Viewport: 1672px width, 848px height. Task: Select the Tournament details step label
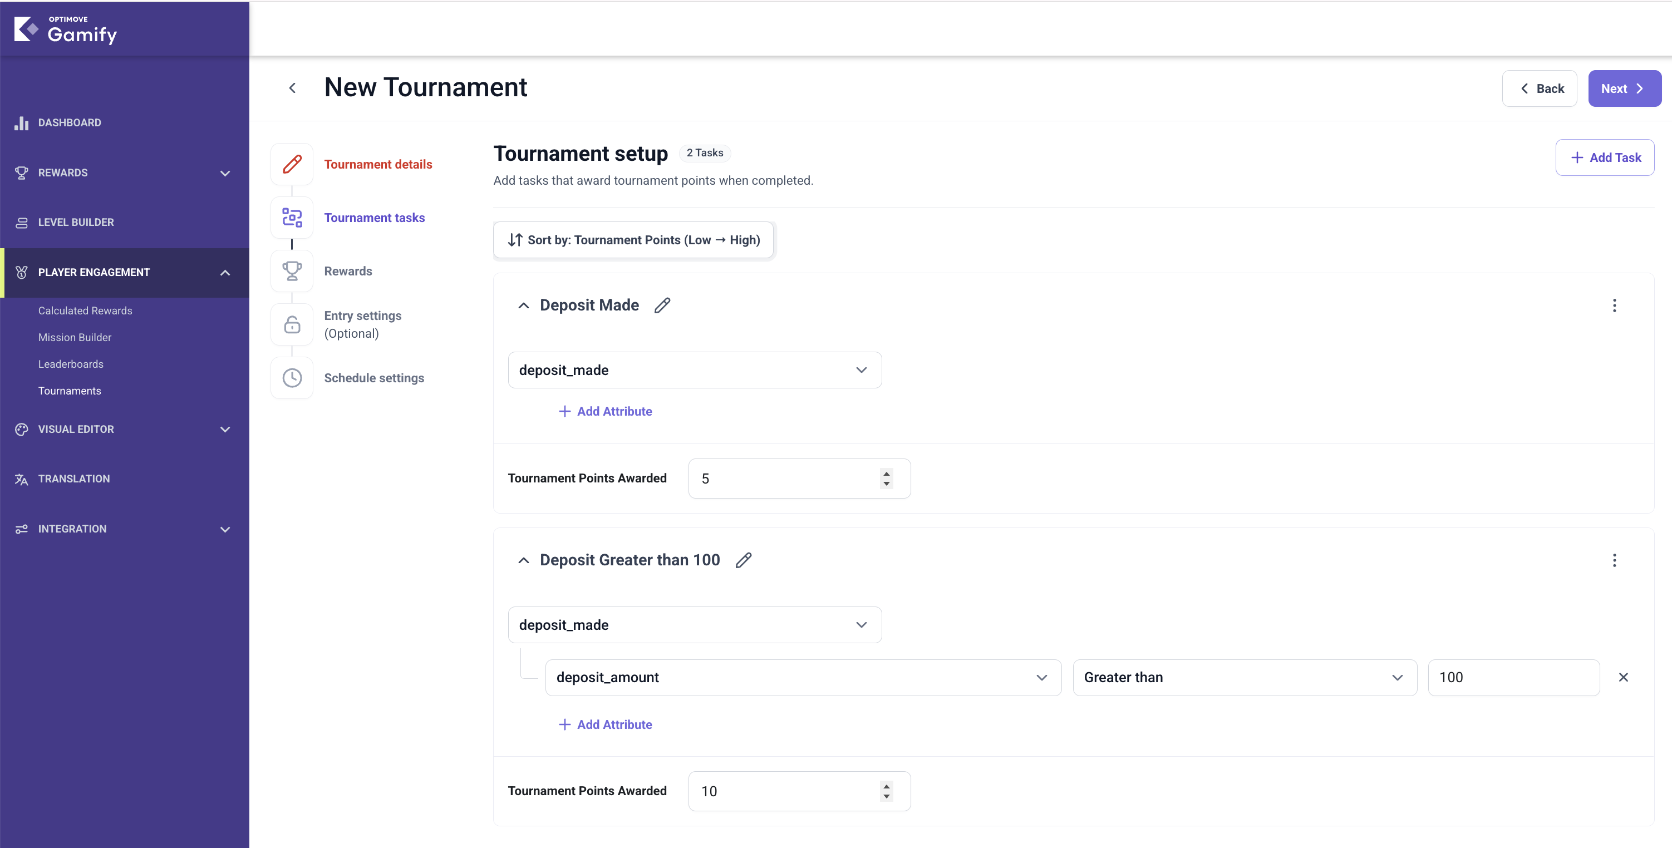click(x=378, y=164)
